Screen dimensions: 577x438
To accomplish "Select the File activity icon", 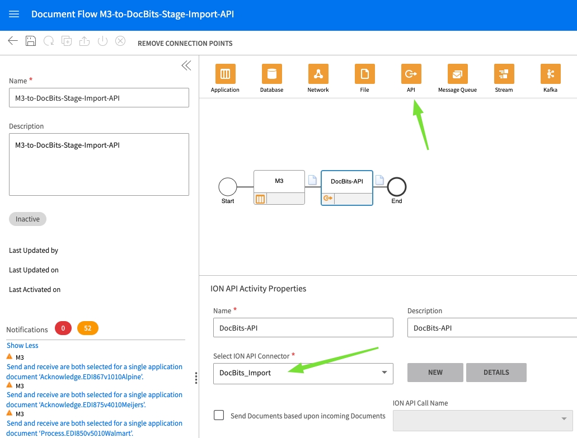I will pos(364,74).
